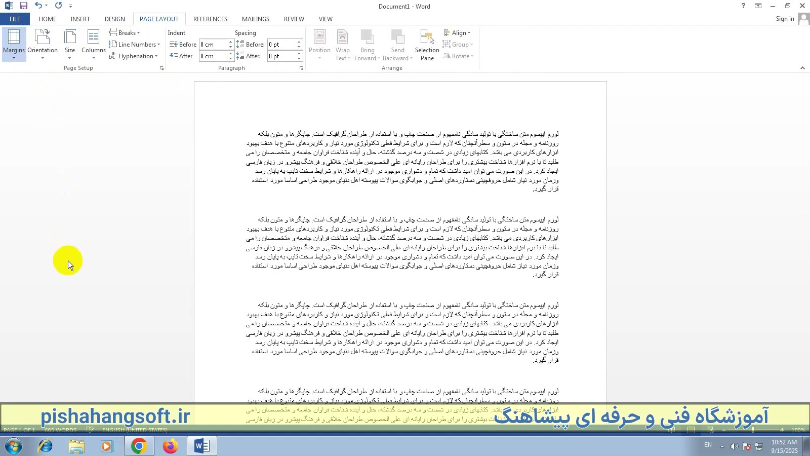Show the Selection Pane
Screen dimensions: 810x456
pyautogui.click(x=427, y=45)
